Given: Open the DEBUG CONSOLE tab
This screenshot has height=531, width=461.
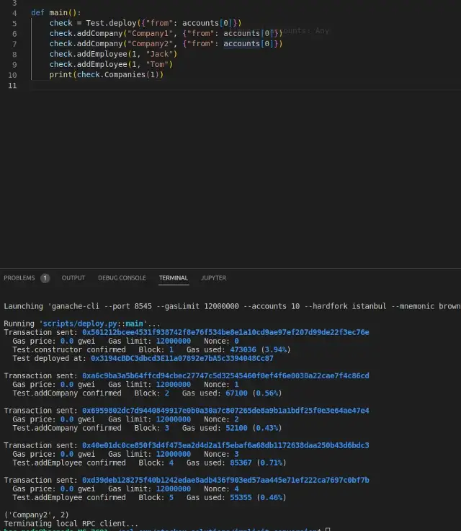Looking at the screenshot, I should [x=122, y=277].
